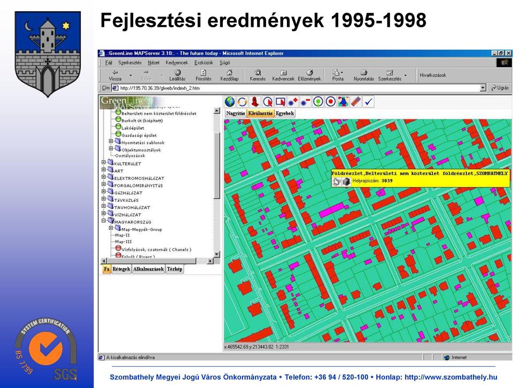Click the tree panel scroll-down arrow
The height and width of the screenshot is (388, 513).
[x=216, y=254]
